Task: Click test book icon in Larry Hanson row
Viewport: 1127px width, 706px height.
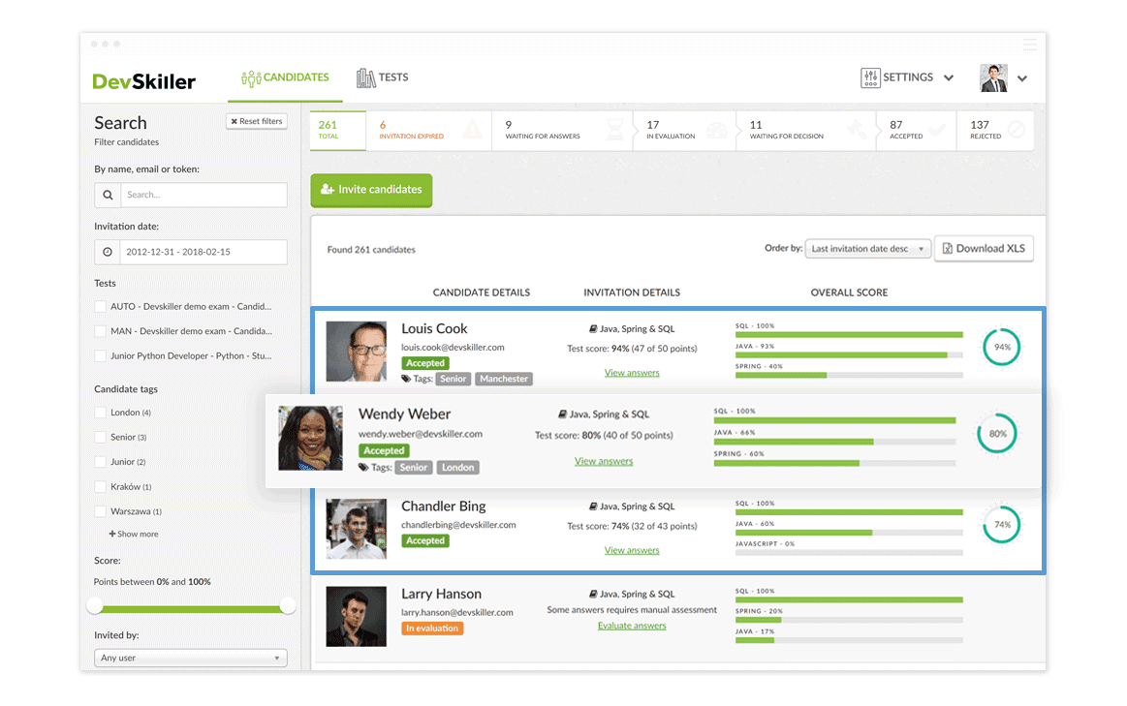Action: point(593,594)
